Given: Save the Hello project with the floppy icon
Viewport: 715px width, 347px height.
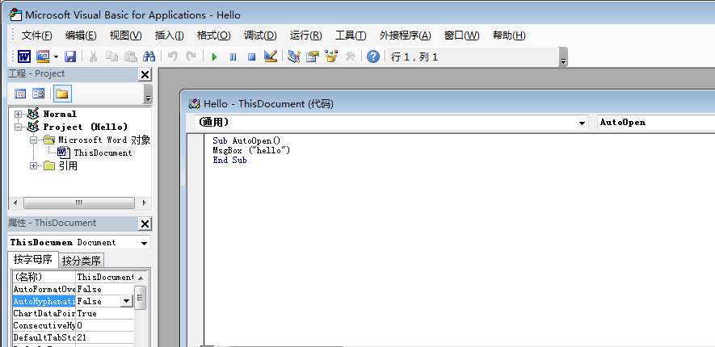Looking at the screenshot, I should [x=69, y=57].
